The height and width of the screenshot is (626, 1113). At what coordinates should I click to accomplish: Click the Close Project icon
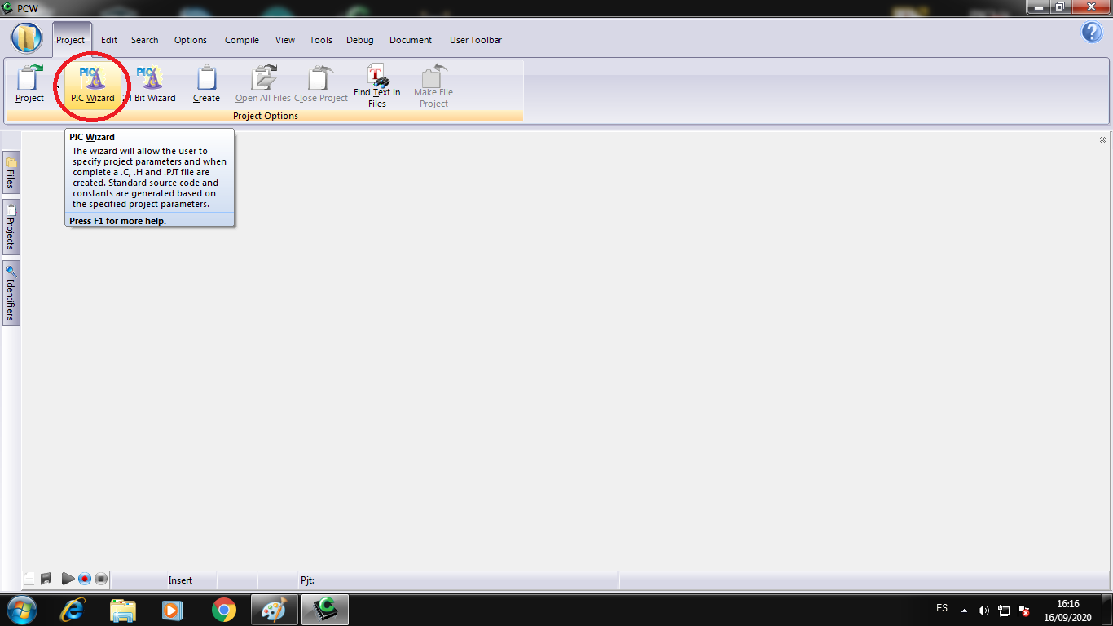tap(321, 85)
